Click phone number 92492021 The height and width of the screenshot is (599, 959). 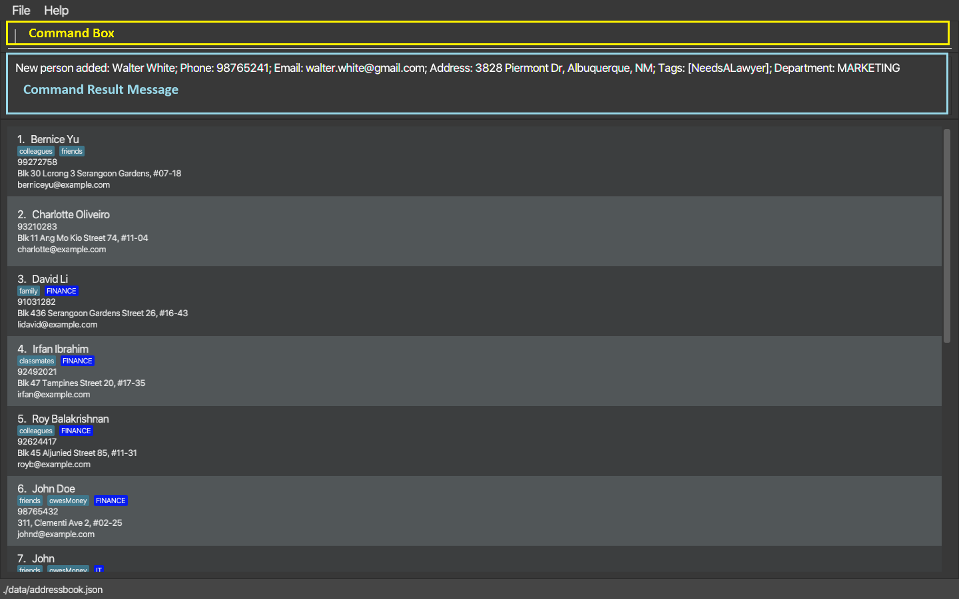pyautogui.click(x=37, y=372)
